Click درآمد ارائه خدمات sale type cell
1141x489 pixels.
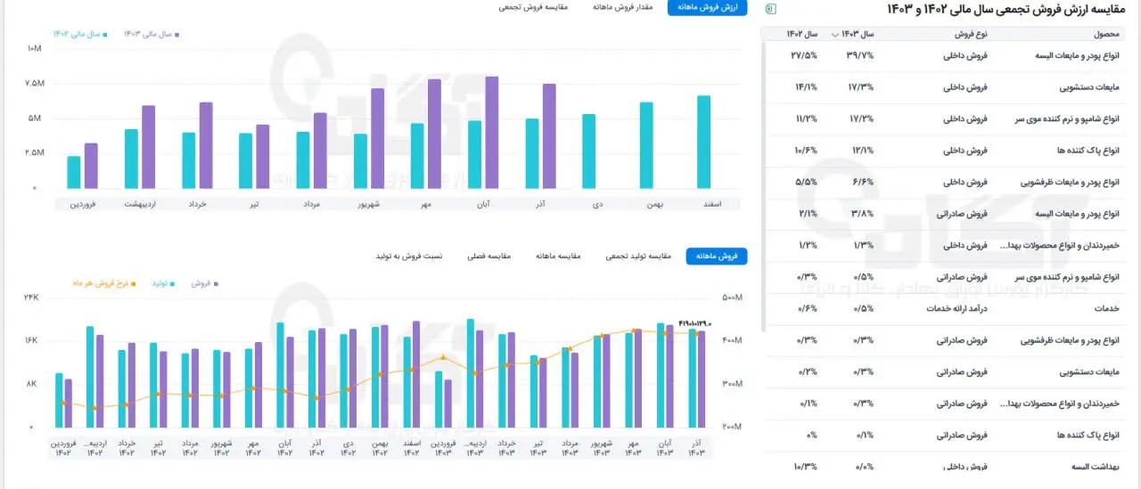(958, 308)
